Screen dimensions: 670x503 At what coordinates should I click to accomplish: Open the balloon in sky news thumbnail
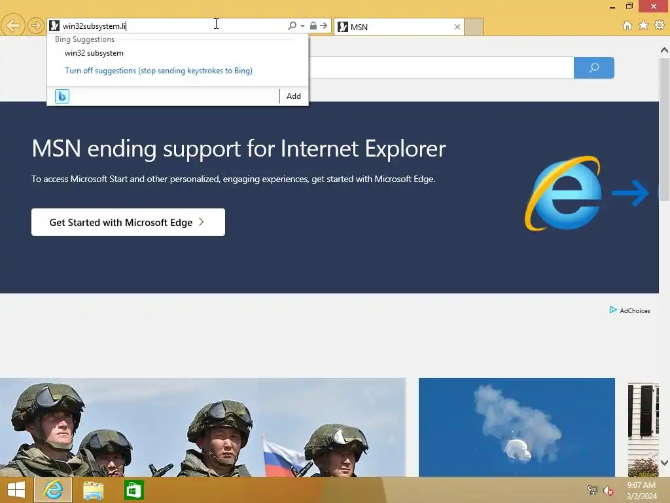click(517, 427)
